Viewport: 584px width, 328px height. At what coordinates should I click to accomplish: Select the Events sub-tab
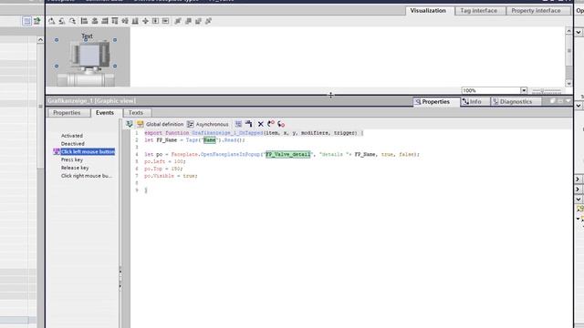click(105, 113)
